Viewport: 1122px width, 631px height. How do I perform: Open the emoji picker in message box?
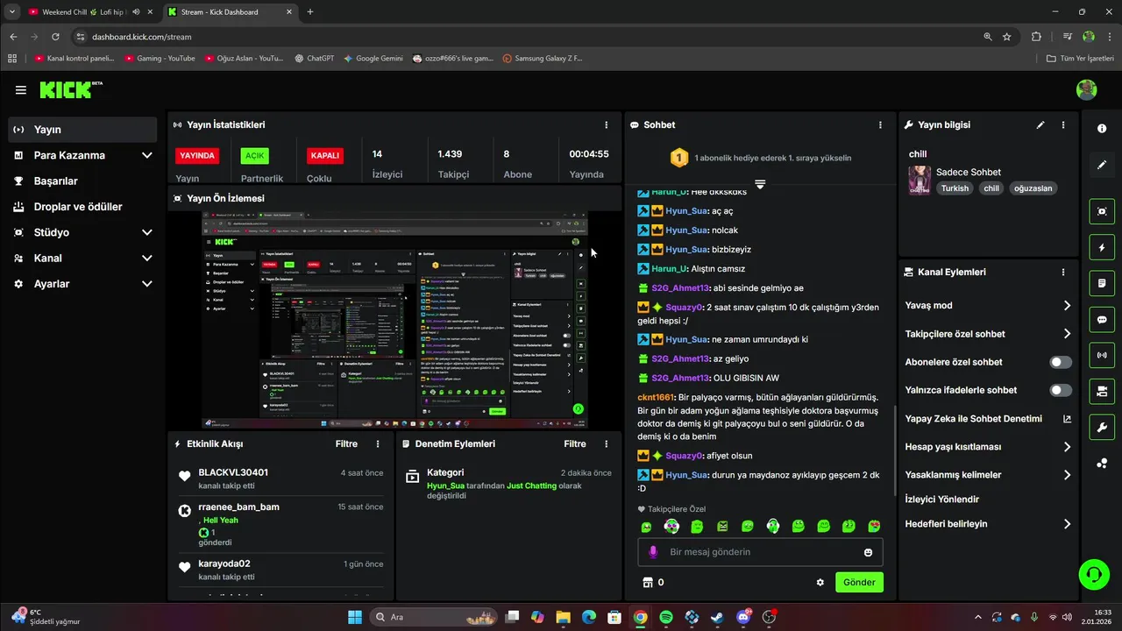(x=869, y=552)
